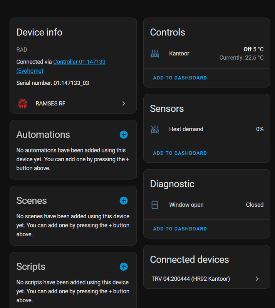Open RAMSES RF integration chevron arrow
275x308 pixels.
pos(124,103)
